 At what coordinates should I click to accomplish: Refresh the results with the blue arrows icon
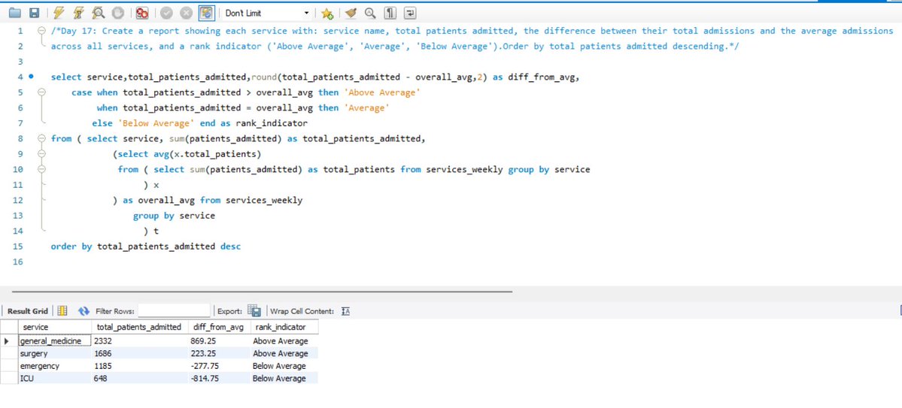coord(84,311)
